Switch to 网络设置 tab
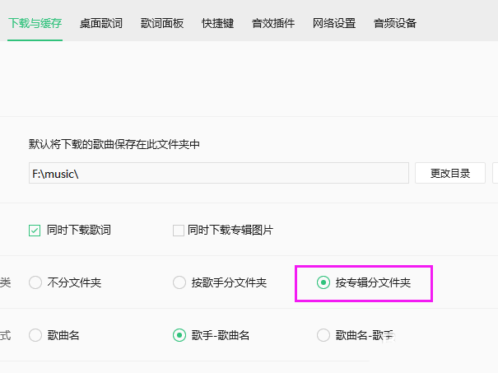 pos(334,23)
